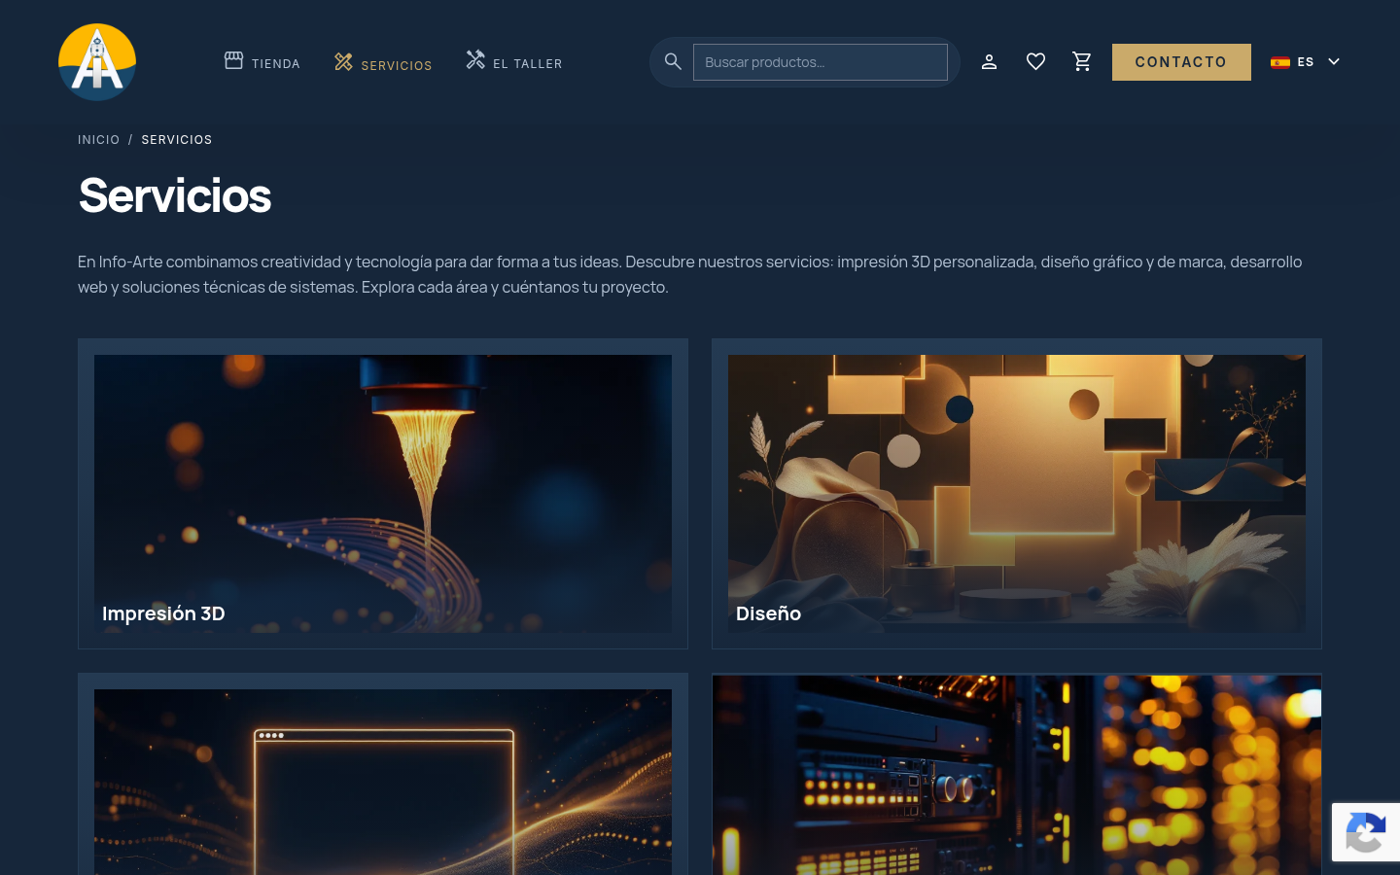Open the glowing browser window card image

click(x=383, y=782)
